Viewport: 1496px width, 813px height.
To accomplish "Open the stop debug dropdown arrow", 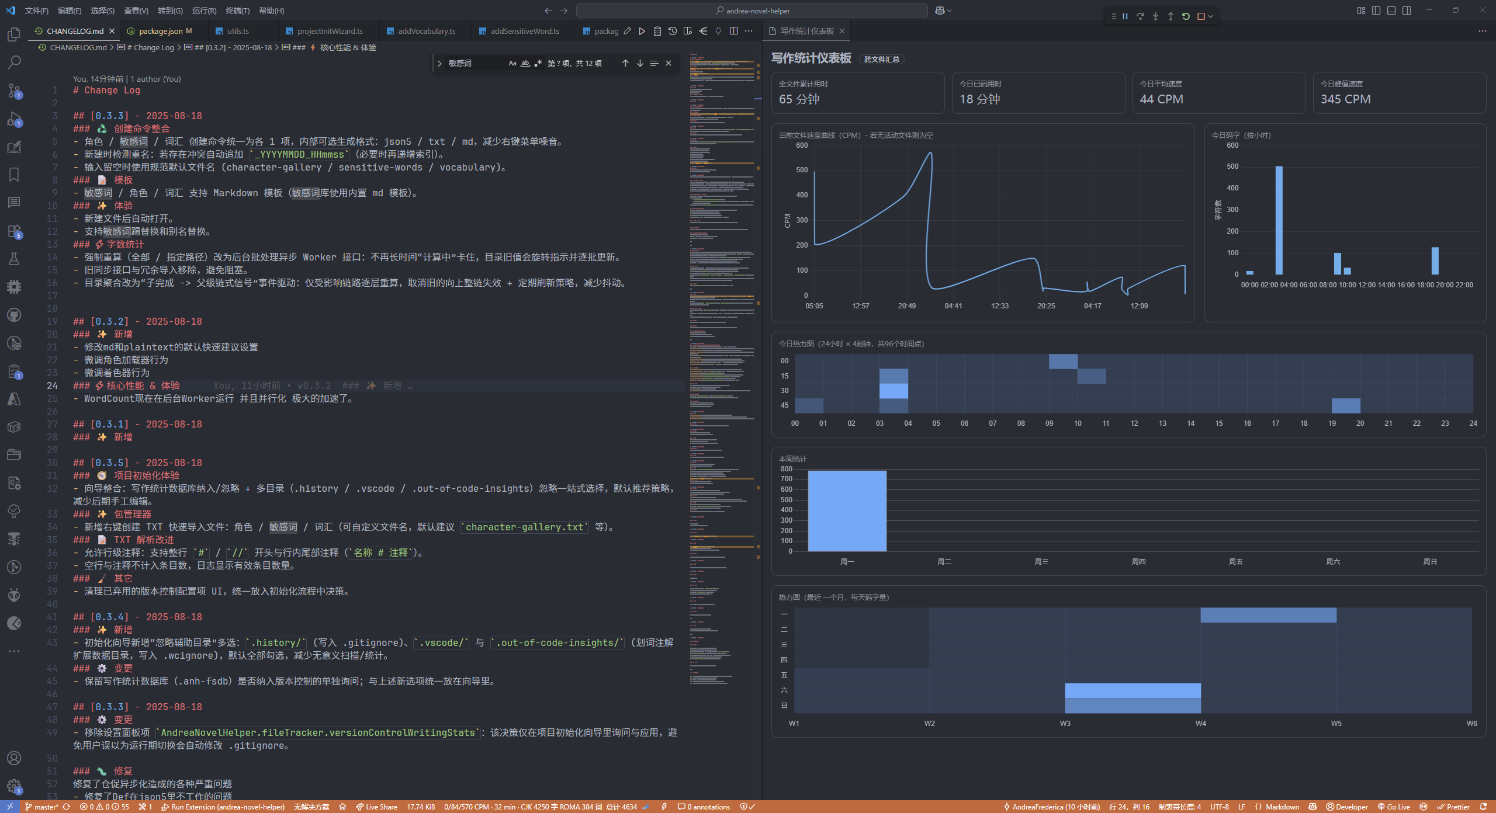I will (x=1211, y=16).
